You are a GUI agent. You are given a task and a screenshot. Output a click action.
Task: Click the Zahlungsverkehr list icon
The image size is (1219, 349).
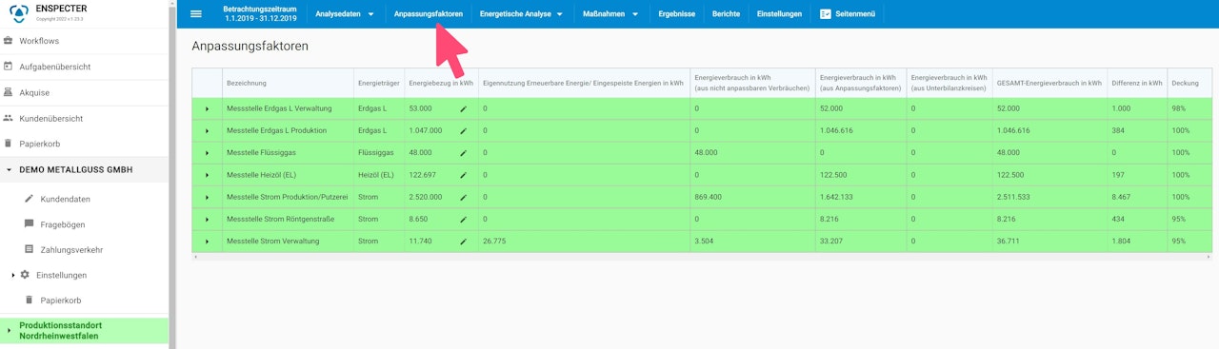click(x=29, y=249)
